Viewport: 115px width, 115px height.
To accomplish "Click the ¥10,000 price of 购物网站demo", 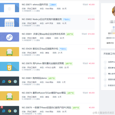I will pos(91,78).
